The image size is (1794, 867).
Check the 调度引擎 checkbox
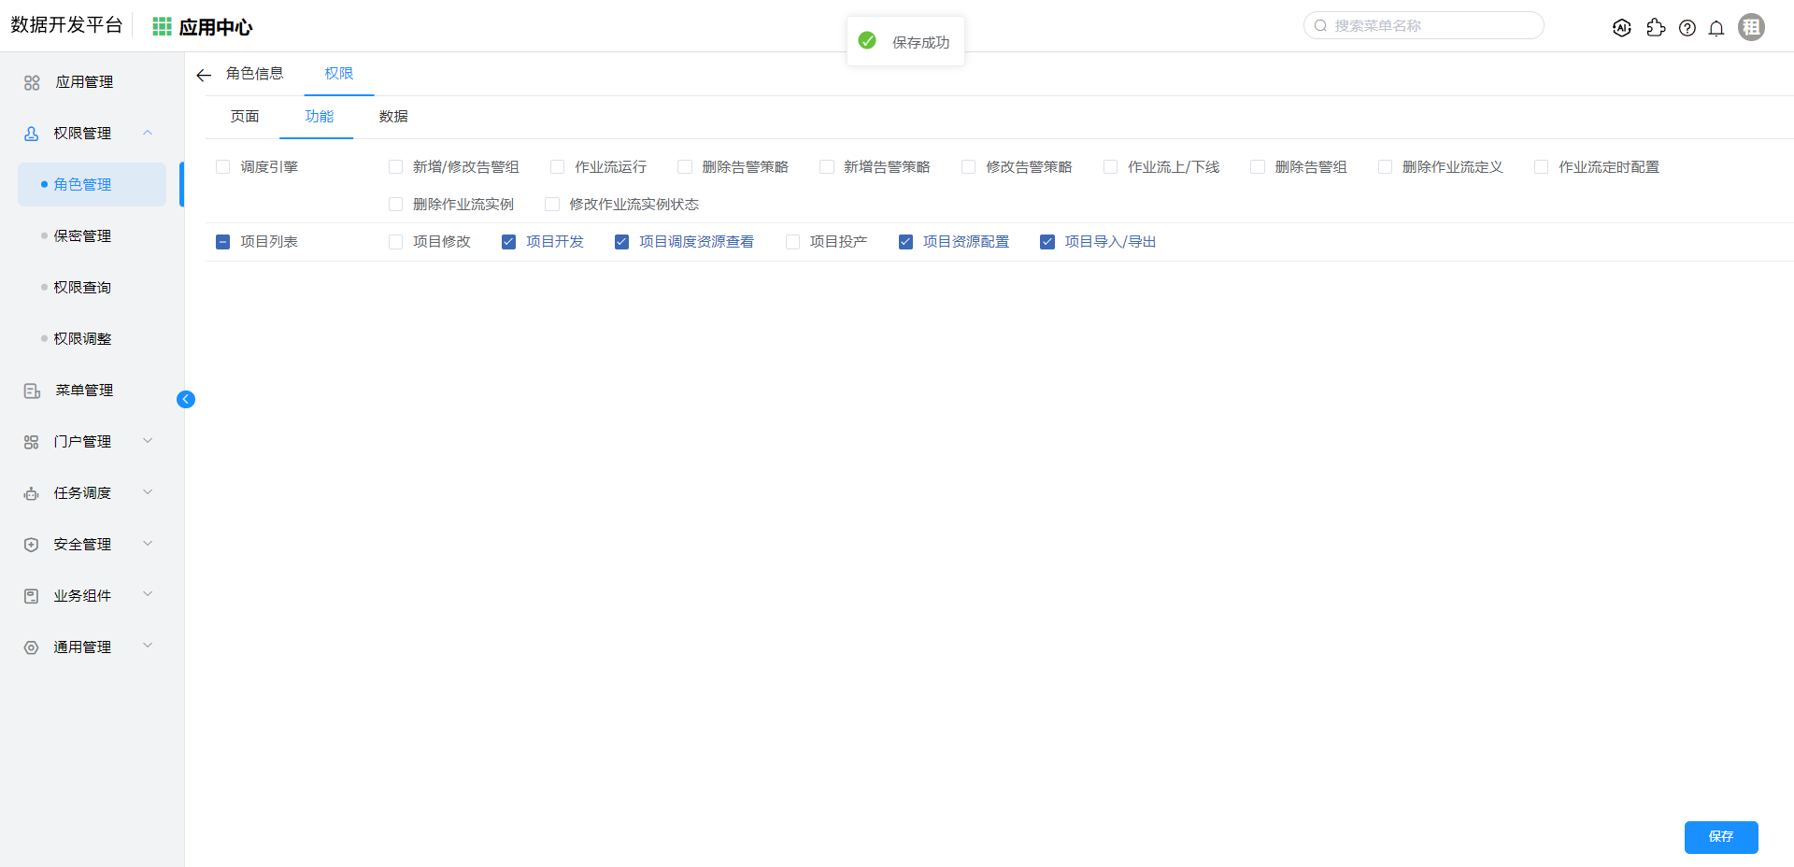pyautogui.click(x=223, y=167)
